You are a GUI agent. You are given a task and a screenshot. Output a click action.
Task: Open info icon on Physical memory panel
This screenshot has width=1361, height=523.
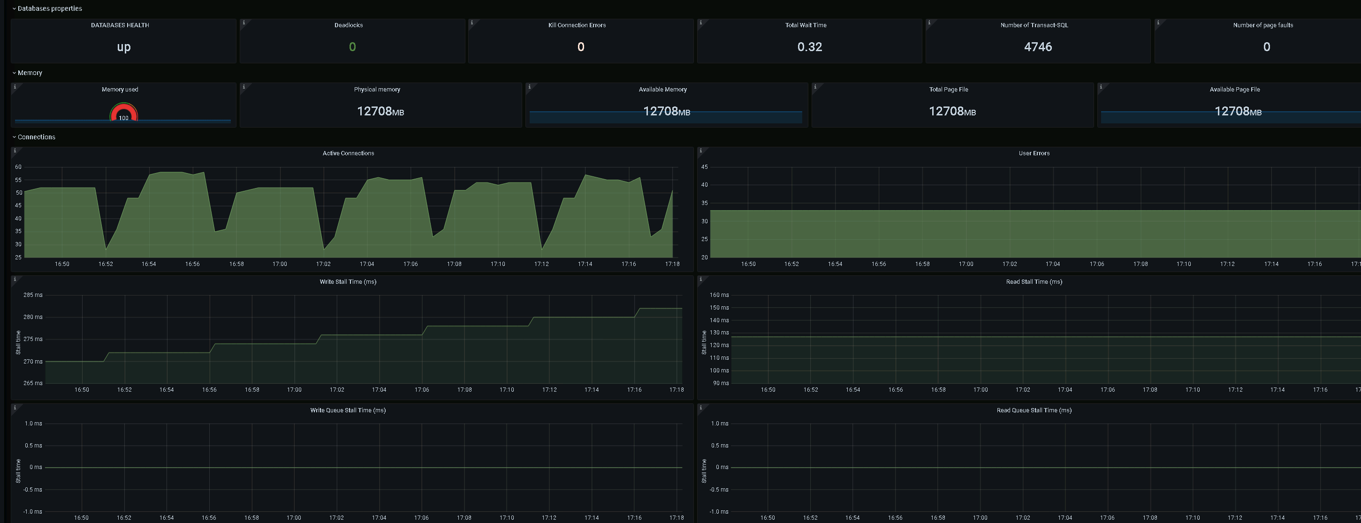(243, 87)
